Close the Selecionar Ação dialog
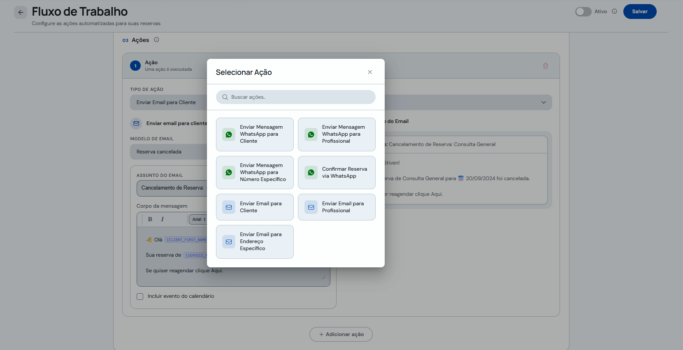Image resolution: width=683 pixels, height=350 pixels. [370, 72]
